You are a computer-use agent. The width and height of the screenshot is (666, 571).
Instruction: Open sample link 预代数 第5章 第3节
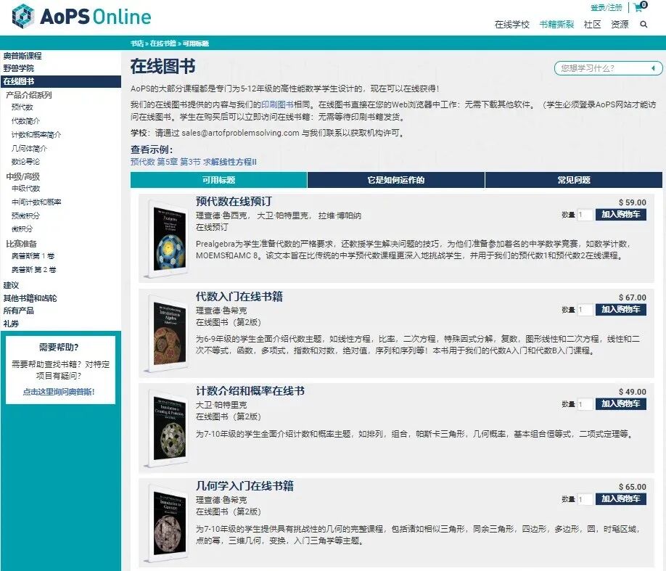pyautogui.click(x=193, y=162)
